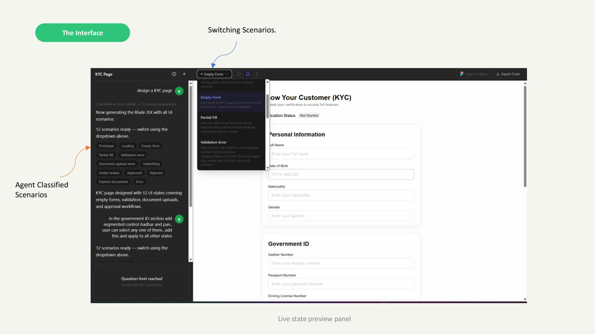Click the Error scenario chip

139,182
